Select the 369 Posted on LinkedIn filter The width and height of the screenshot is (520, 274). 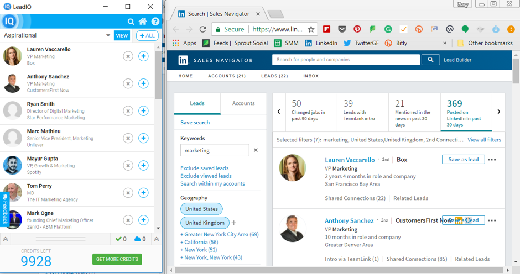[x=466, y=113]
